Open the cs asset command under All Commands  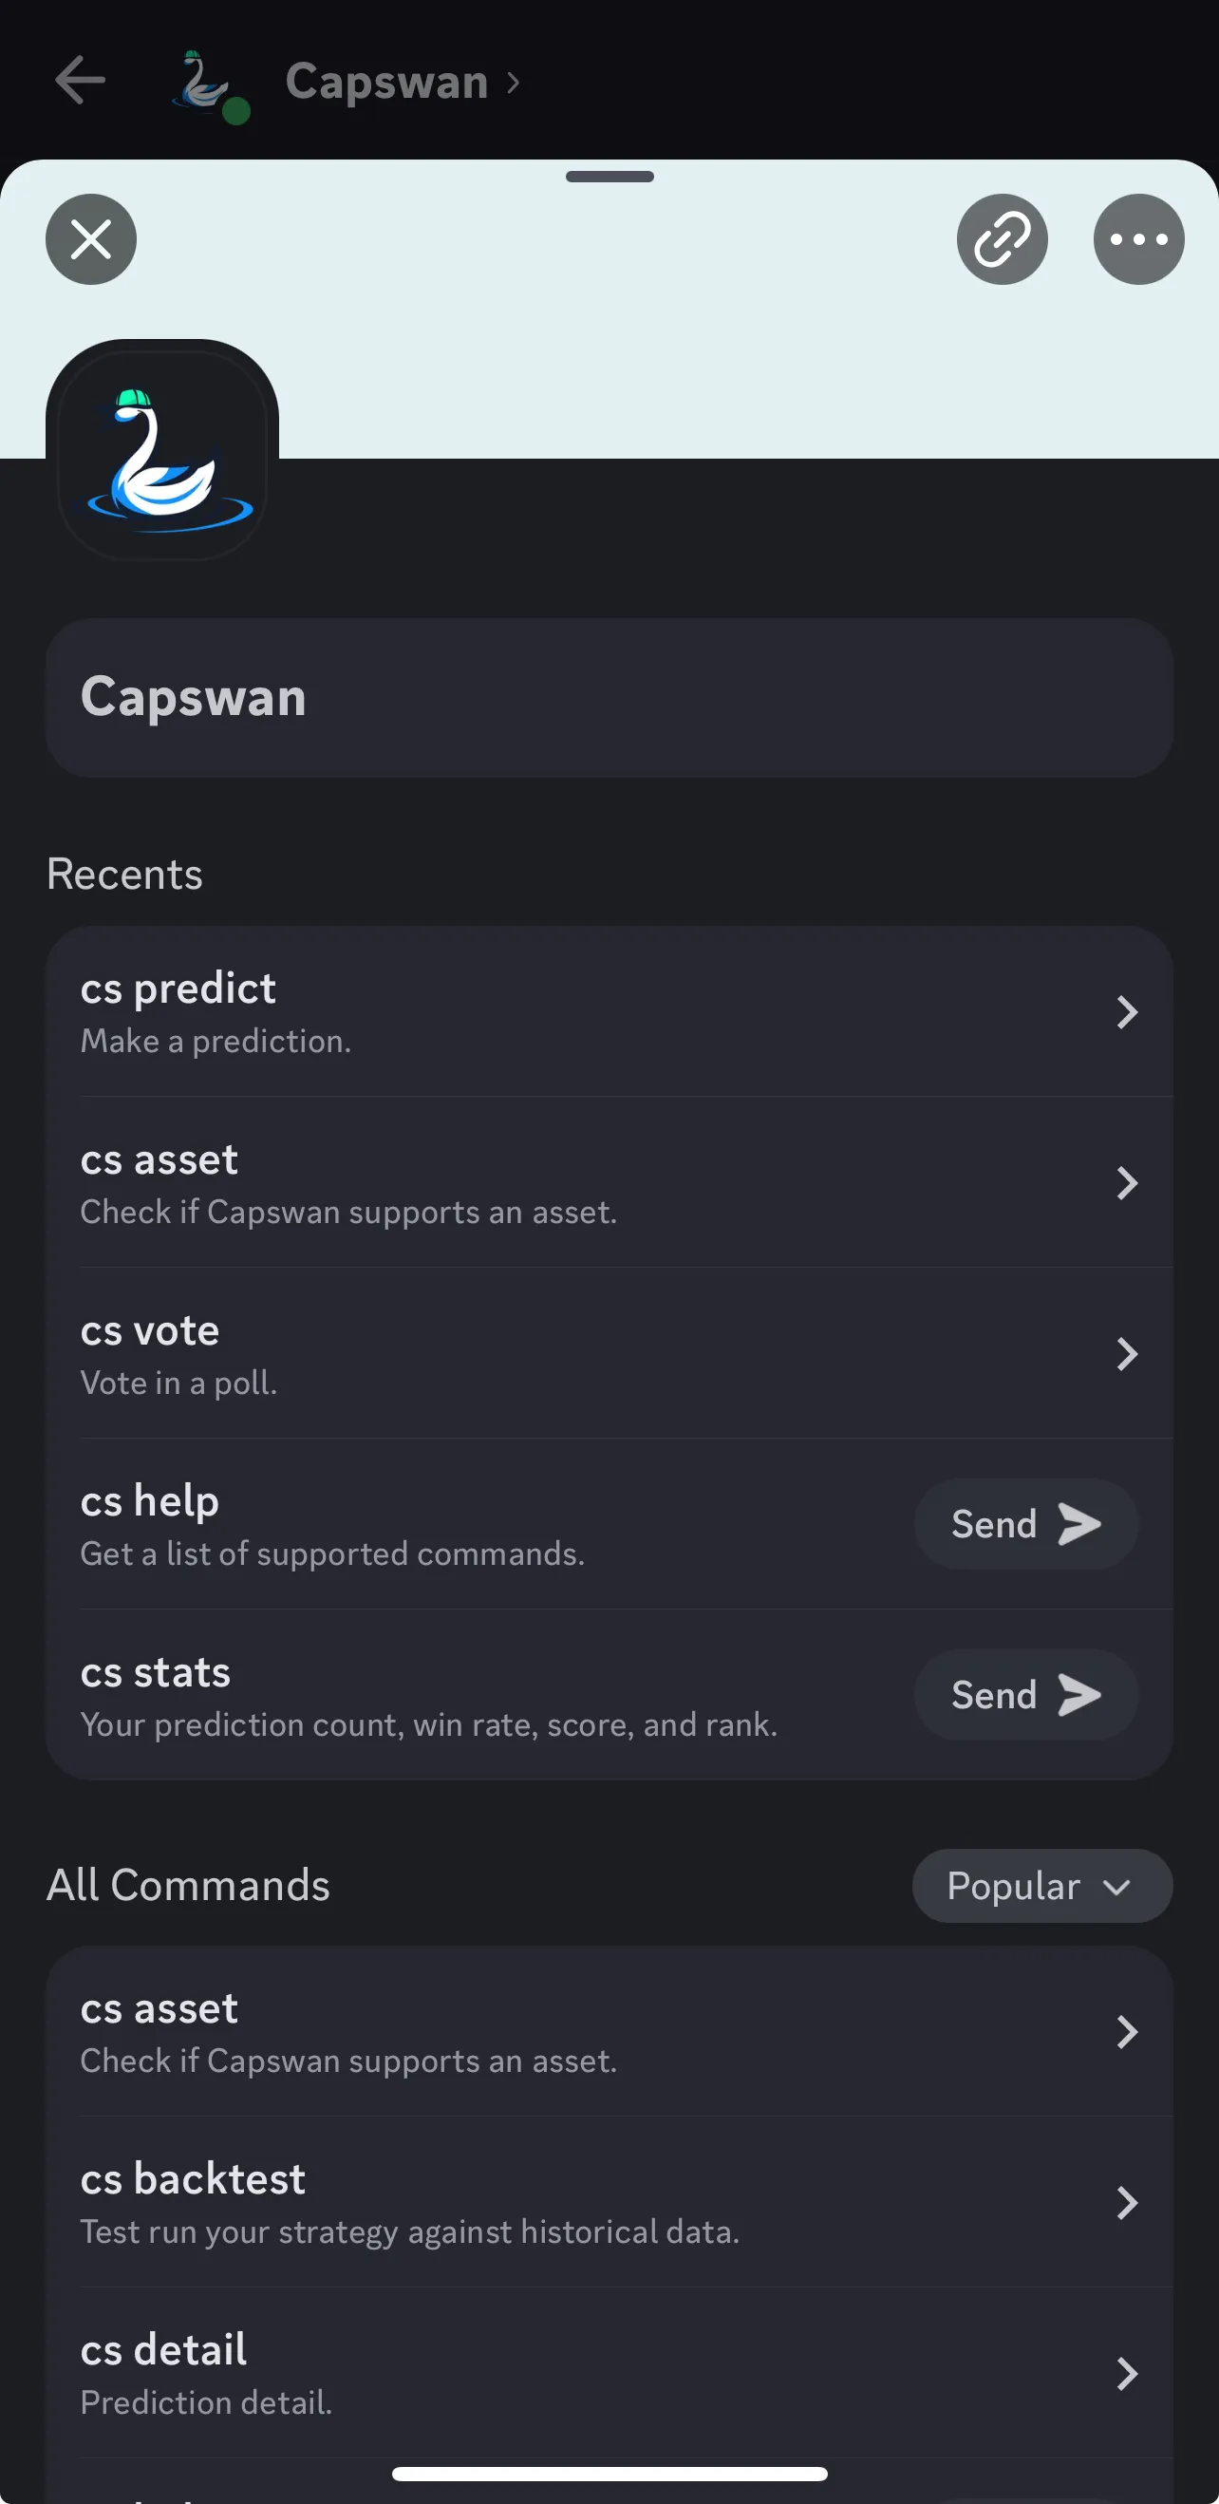609,2031
